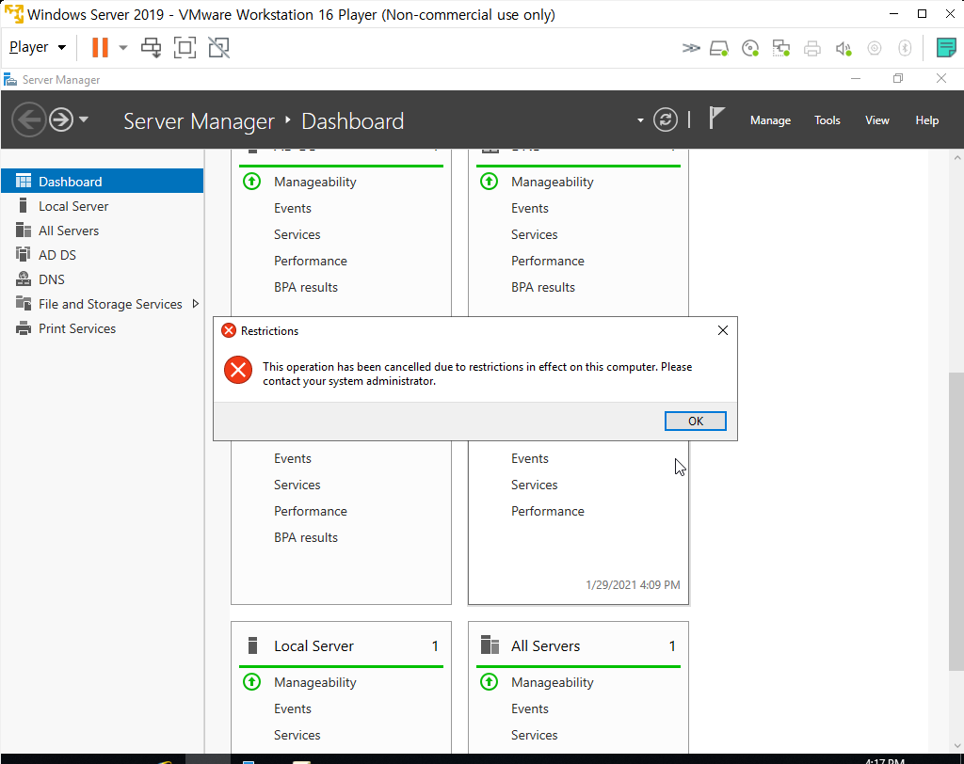Open Performance in the DNS tile
Image resolution: width=964 pixels, height=764 pixels.
[547, 261]
